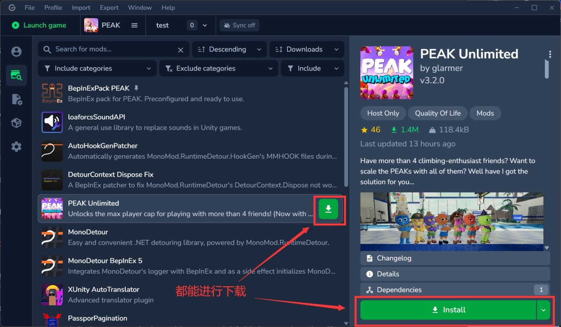Open the Help menu
This screenshot has width=561, height=327.
168,7
